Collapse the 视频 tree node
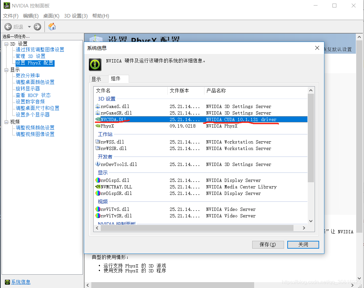The image size is (364, 288). point(6,122)
